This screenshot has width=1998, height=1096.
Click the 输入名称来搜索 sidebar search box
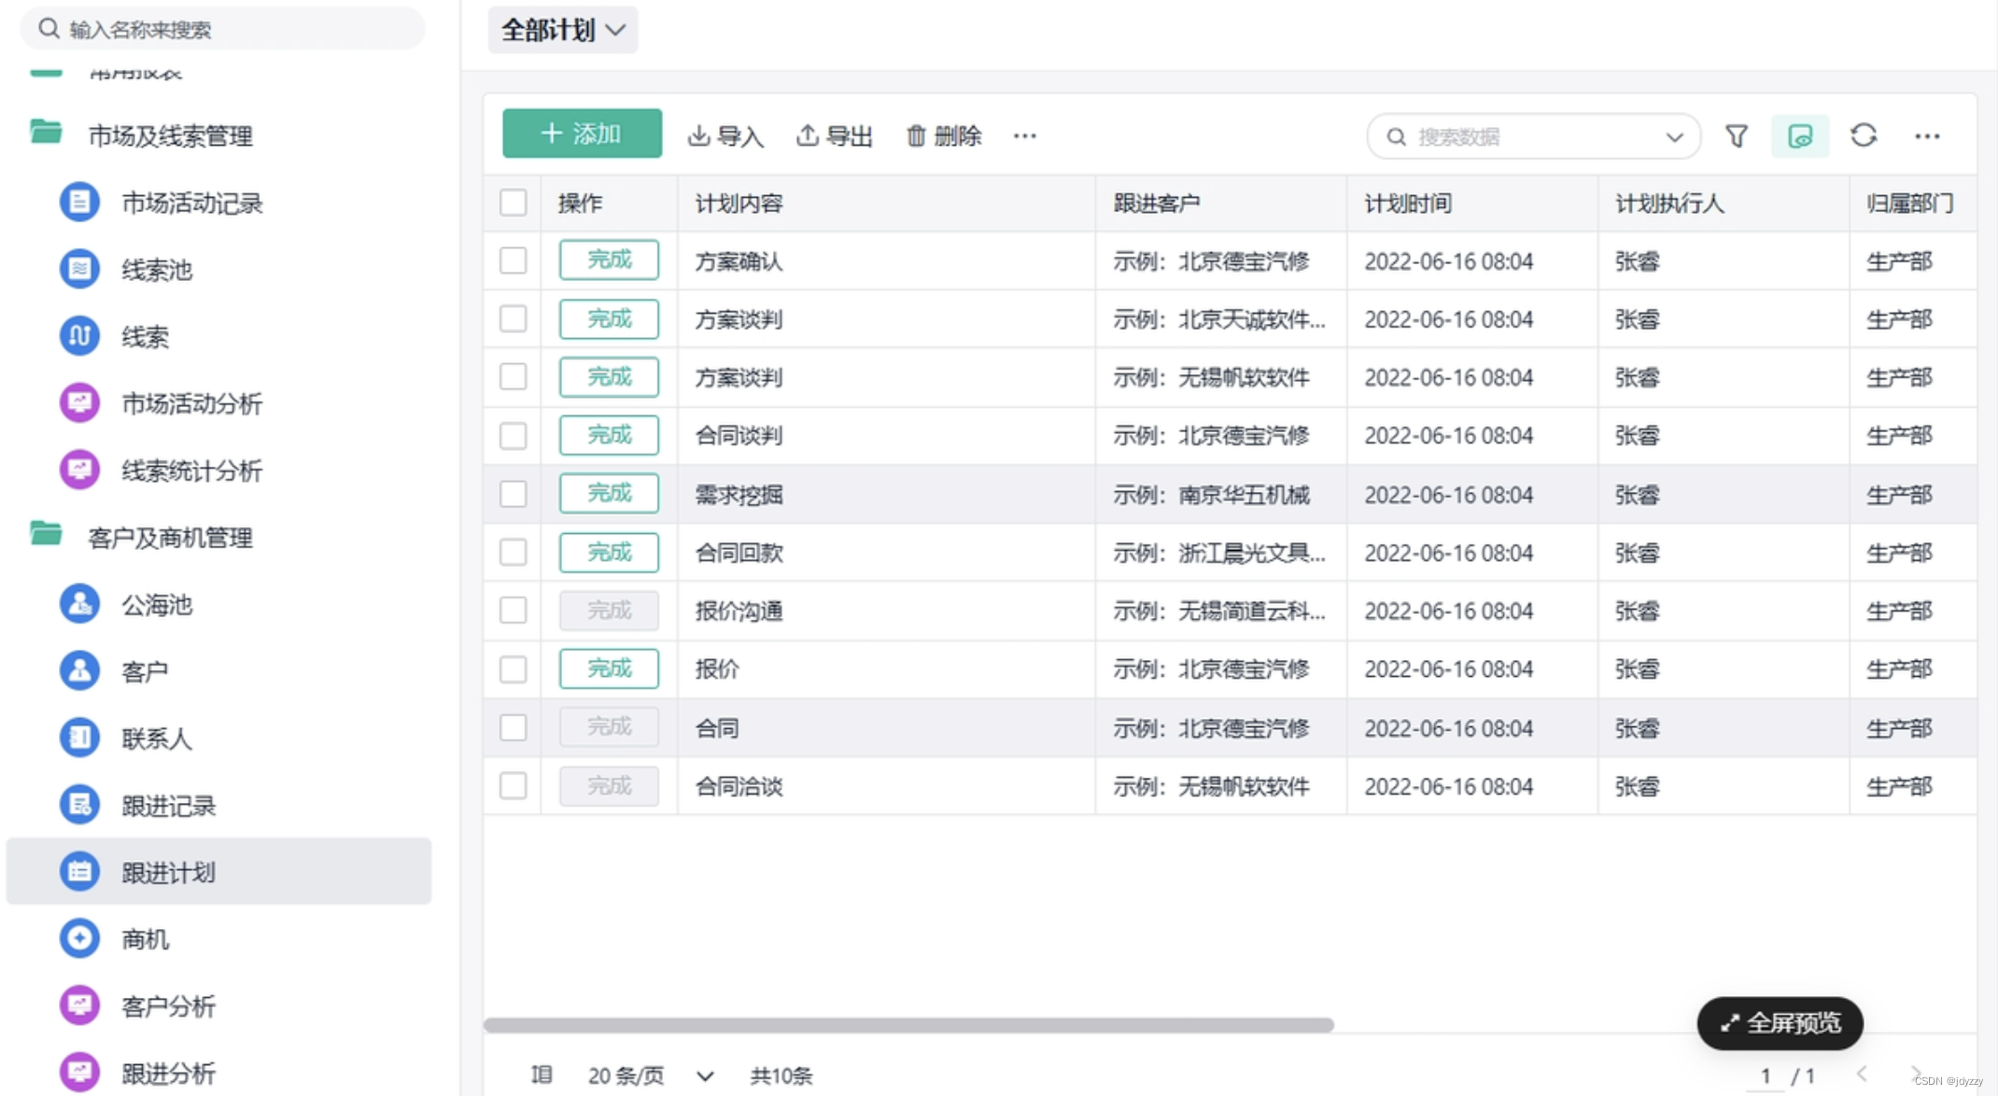click(224, 30)
